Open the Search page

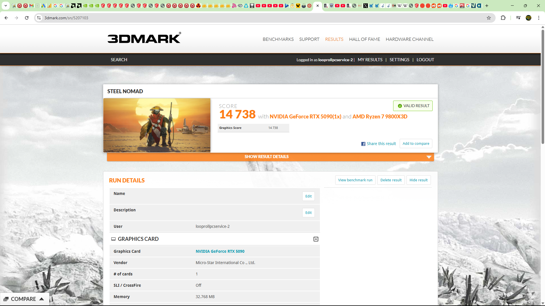click(x=119, y=60)
